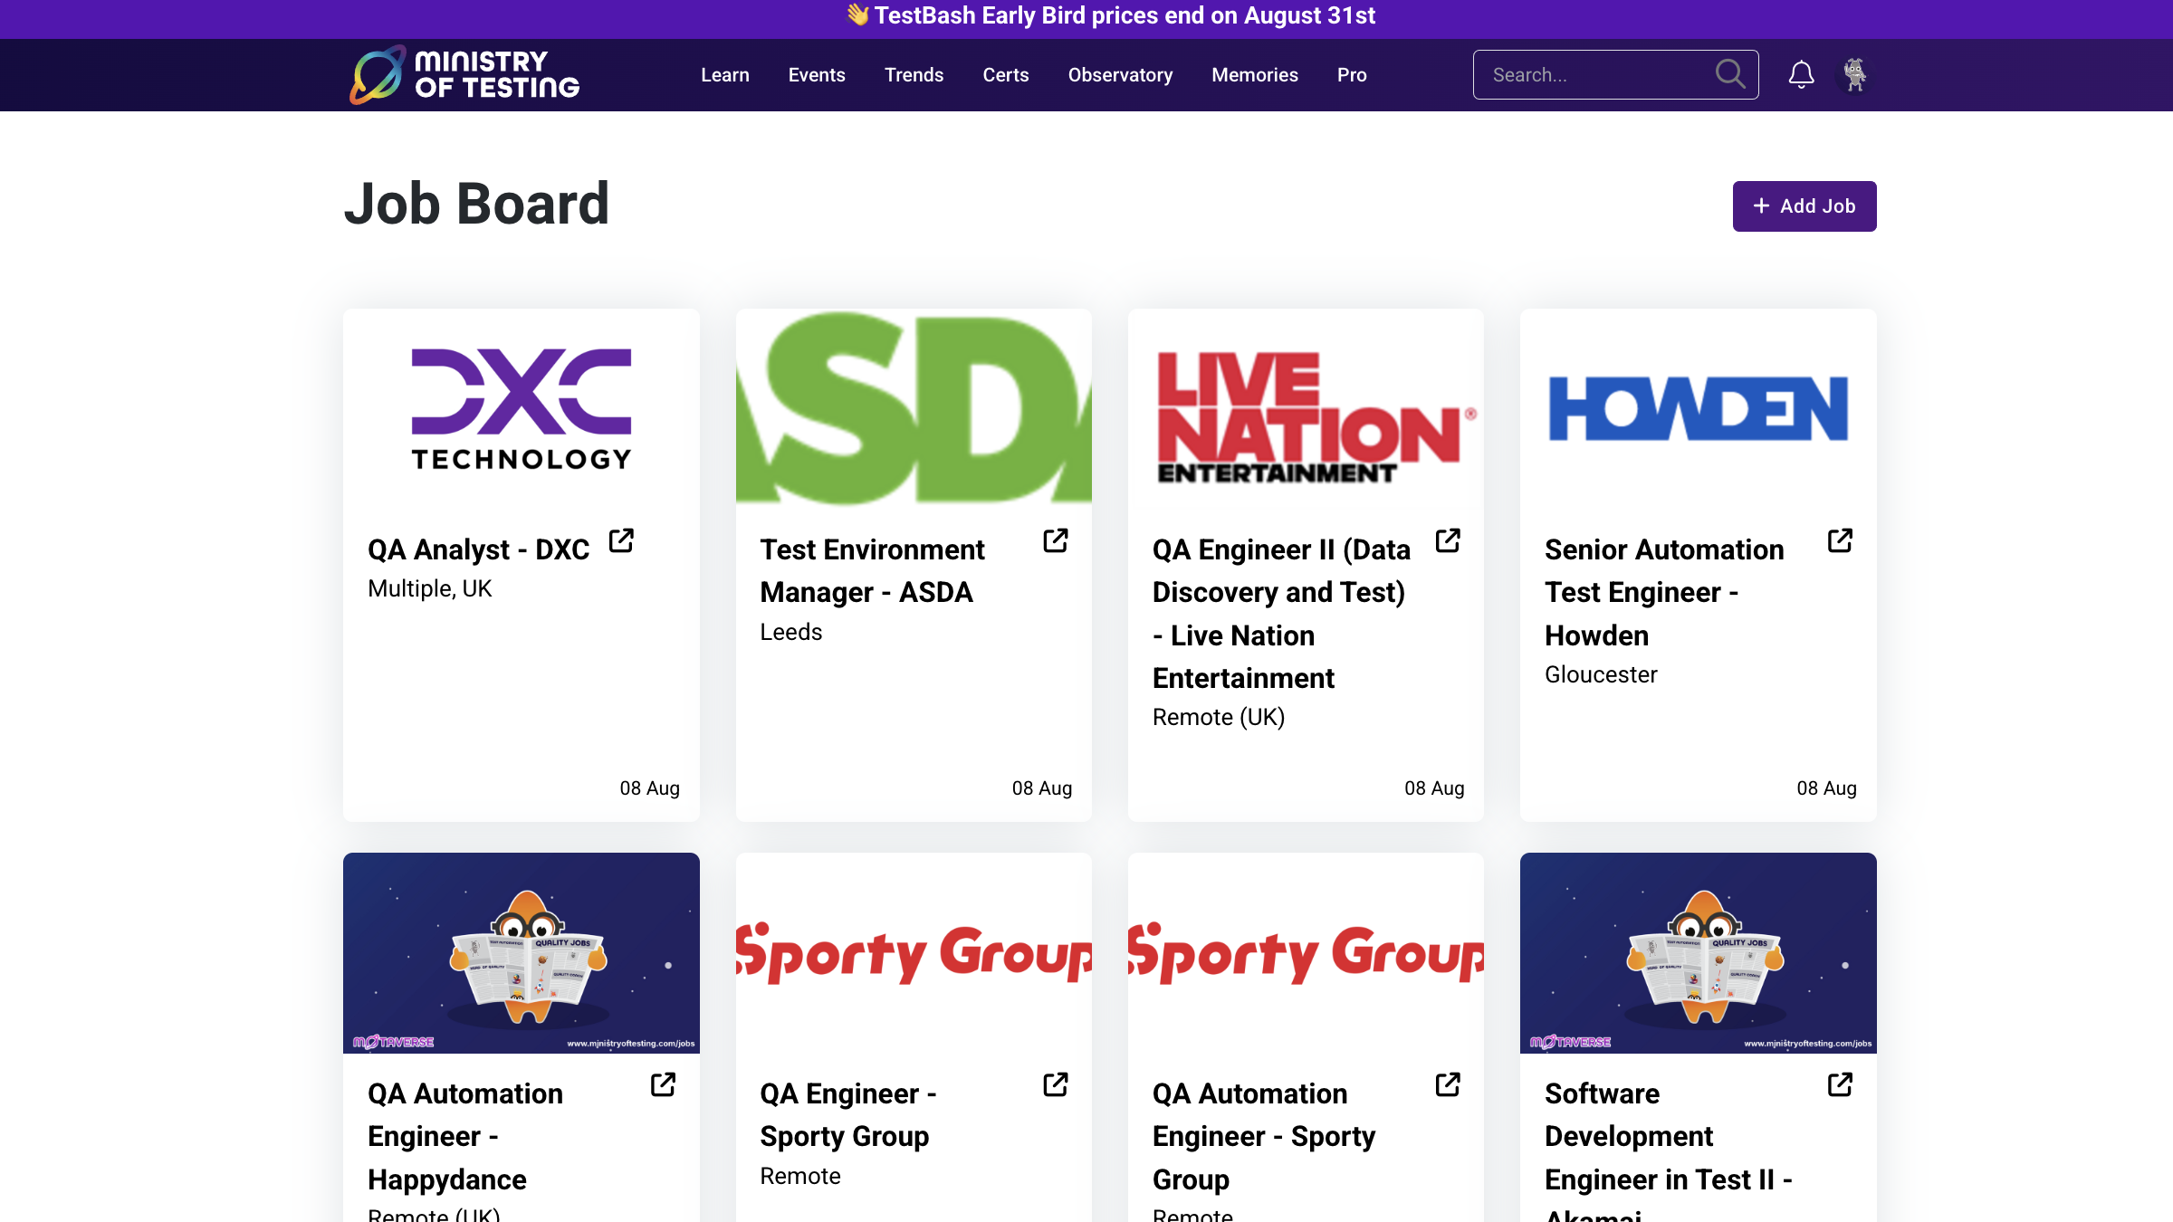Open the Trends nav item
The image size is (2173, 1222).
914,75
